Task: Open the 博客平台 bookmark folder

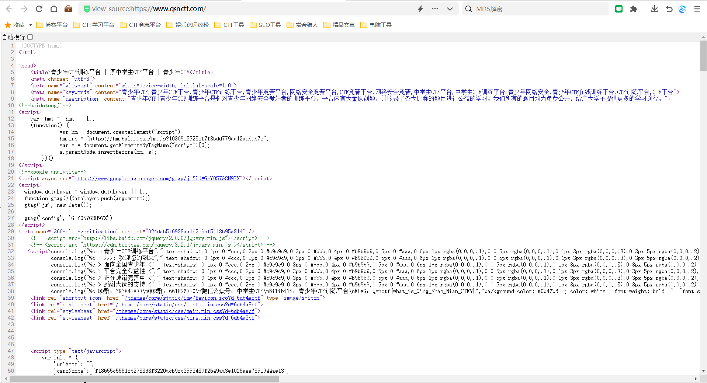Action: click(x=52, y=25)
